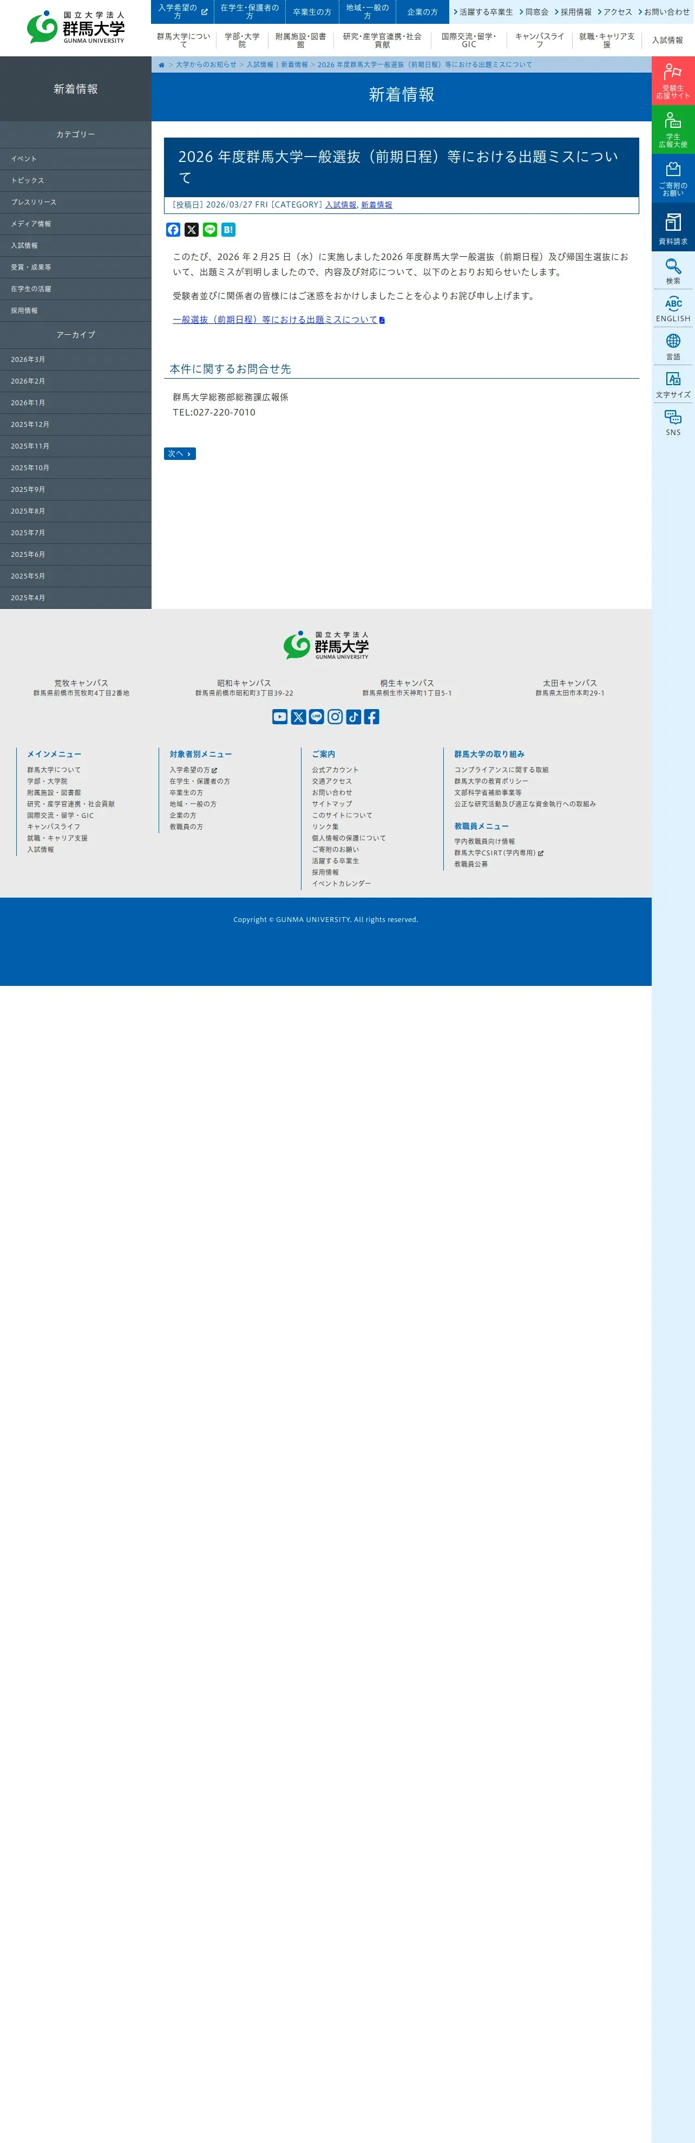Screen dimensions: 695x2143
Task: Click breadcrumb home icon
Action: 161,65
